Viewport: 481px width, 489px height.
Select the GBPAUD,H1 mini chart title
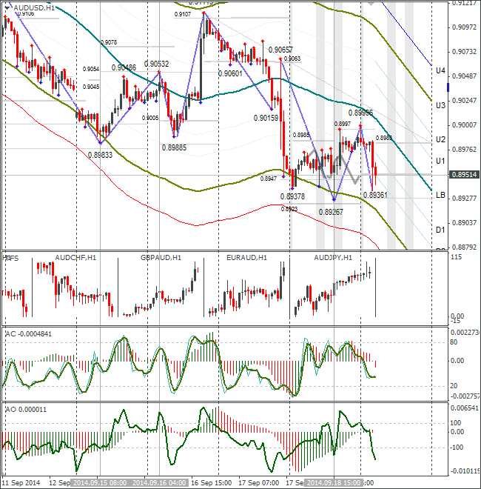click(161, 258)
